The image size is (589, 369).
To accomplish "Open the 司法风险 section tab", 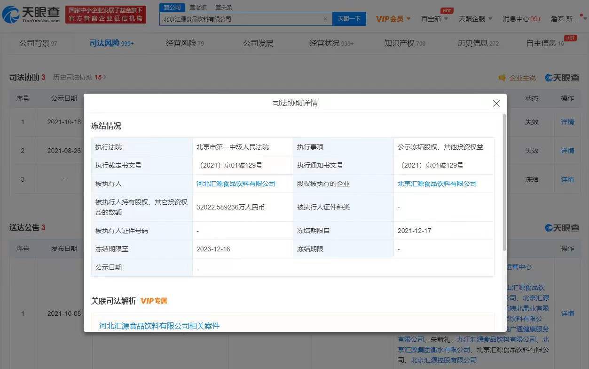I will (111, 43).
